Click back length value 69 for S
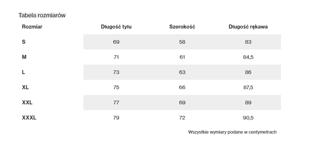The height and width of the screenshot is (152, 326). [116, 42]
